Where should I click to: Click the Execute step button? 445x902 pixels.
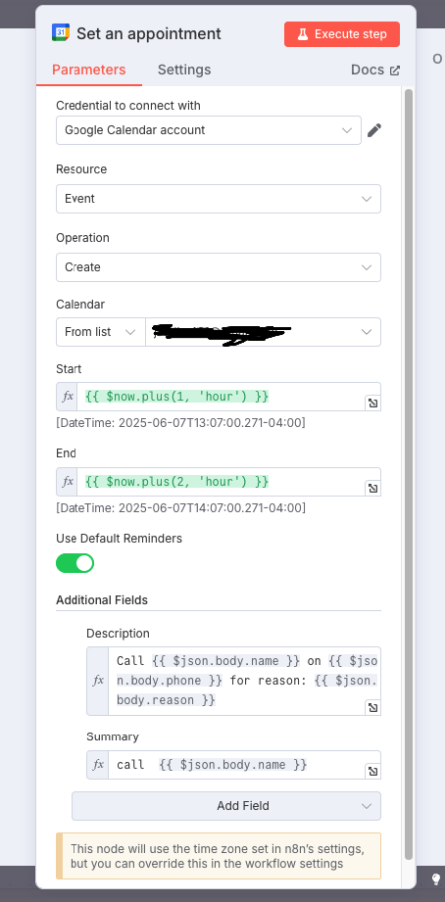(x=342, y=34)
